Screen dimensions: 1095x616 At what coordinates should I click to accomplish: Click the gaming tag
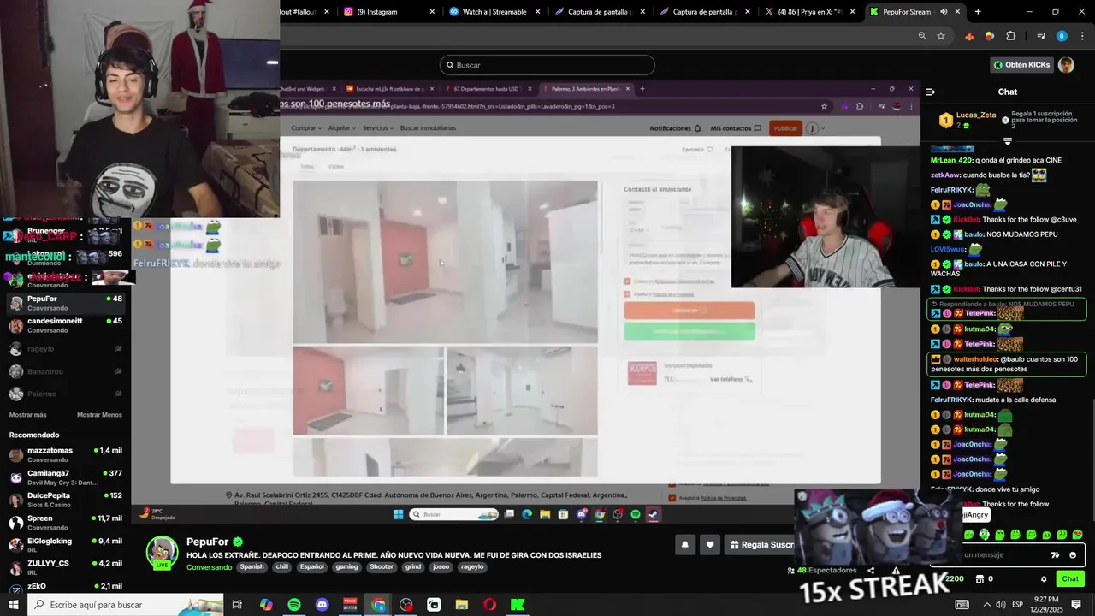(x=346, y=567)
